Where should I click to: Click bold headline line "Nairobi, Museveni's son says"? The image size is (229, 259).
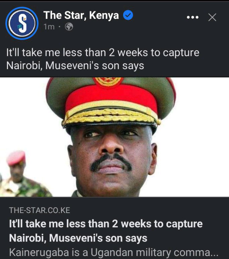click(78, 238)
